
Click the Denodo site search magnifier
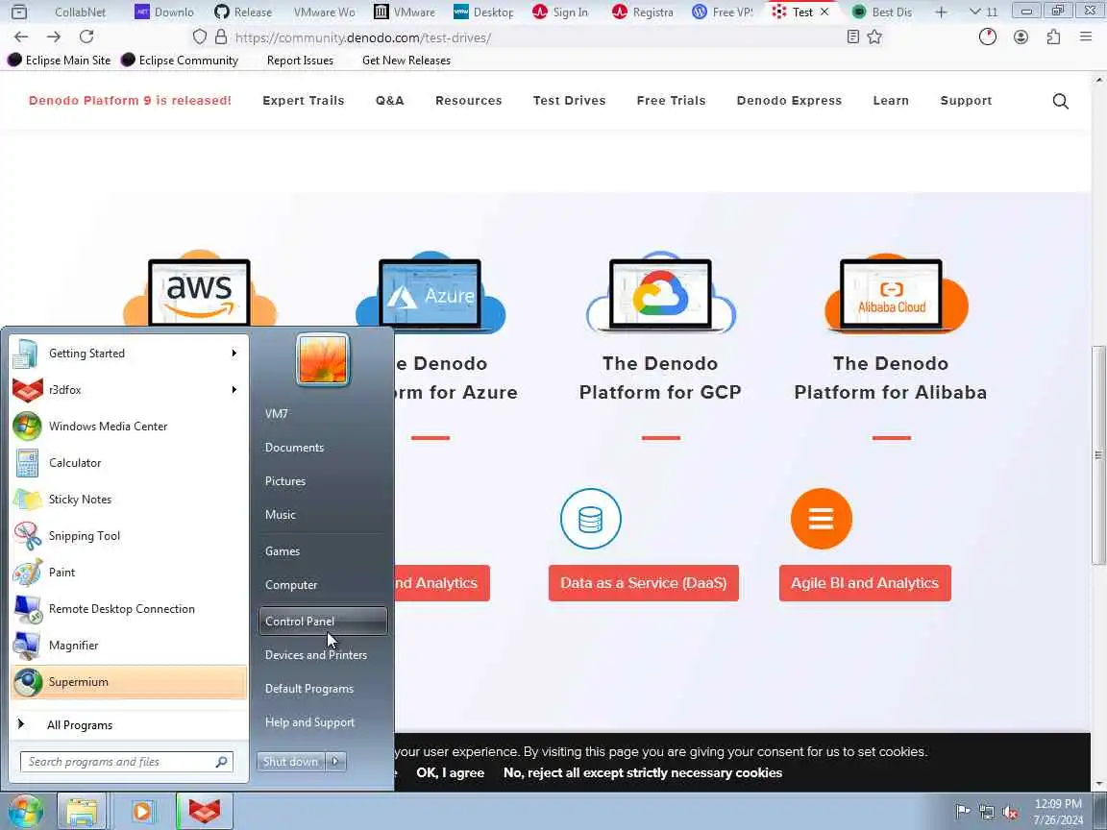click(1061, 101)
